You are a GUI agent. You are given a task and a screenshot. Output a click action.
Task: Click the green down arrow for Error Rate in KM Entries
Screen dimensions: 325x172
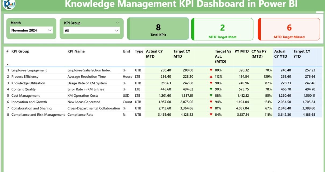211,89
